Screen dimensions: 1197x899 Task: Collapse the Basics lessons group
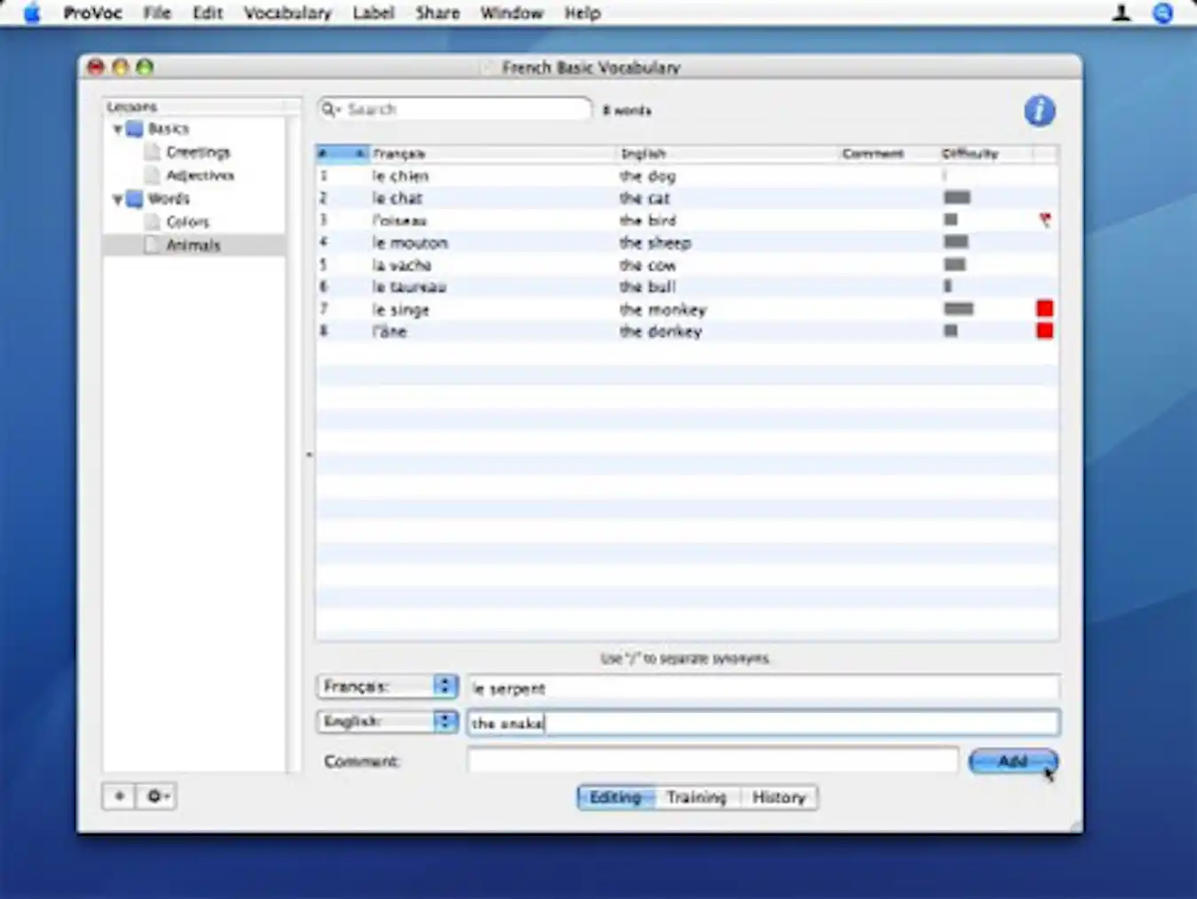[x=117, y=128]
